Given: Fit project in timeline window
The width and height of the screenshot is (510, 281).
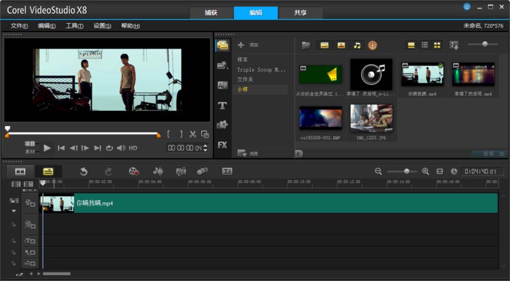Looking at the screenshot, I should click(x=440, y=172).
